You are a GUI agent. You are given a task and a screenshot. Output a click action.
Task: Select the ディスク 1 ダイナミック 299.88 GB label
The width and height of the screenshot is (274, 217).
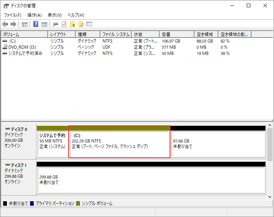18,177
